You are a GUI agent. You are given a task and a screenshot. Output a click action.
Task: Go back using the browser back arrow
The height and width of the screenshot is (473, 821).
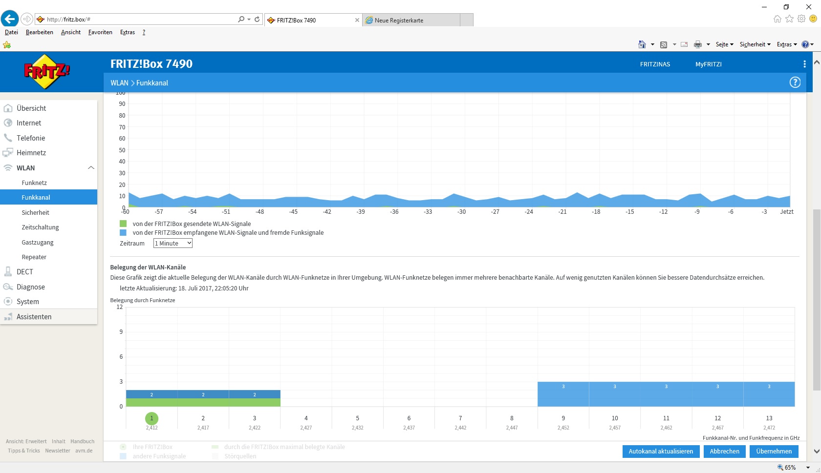10,19
